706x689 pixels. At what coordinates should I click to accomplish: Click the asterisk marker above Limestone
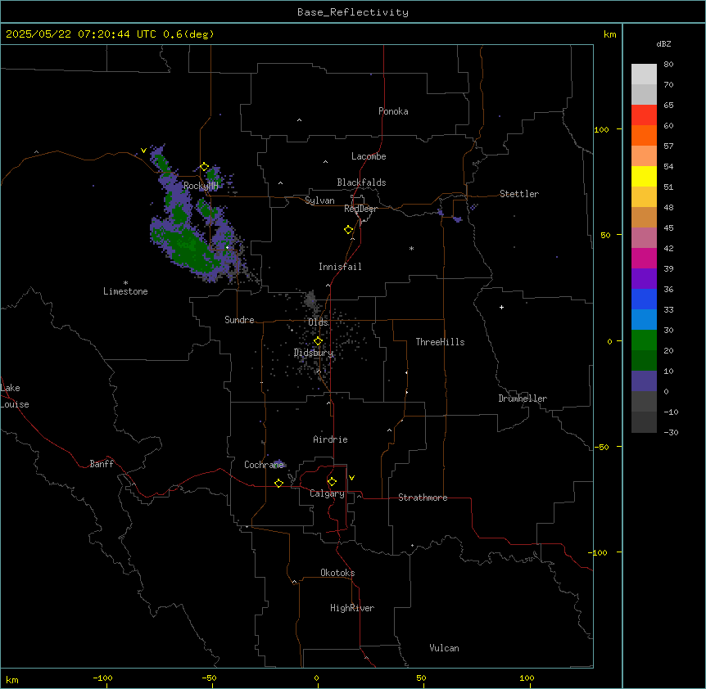pos(125,283)
